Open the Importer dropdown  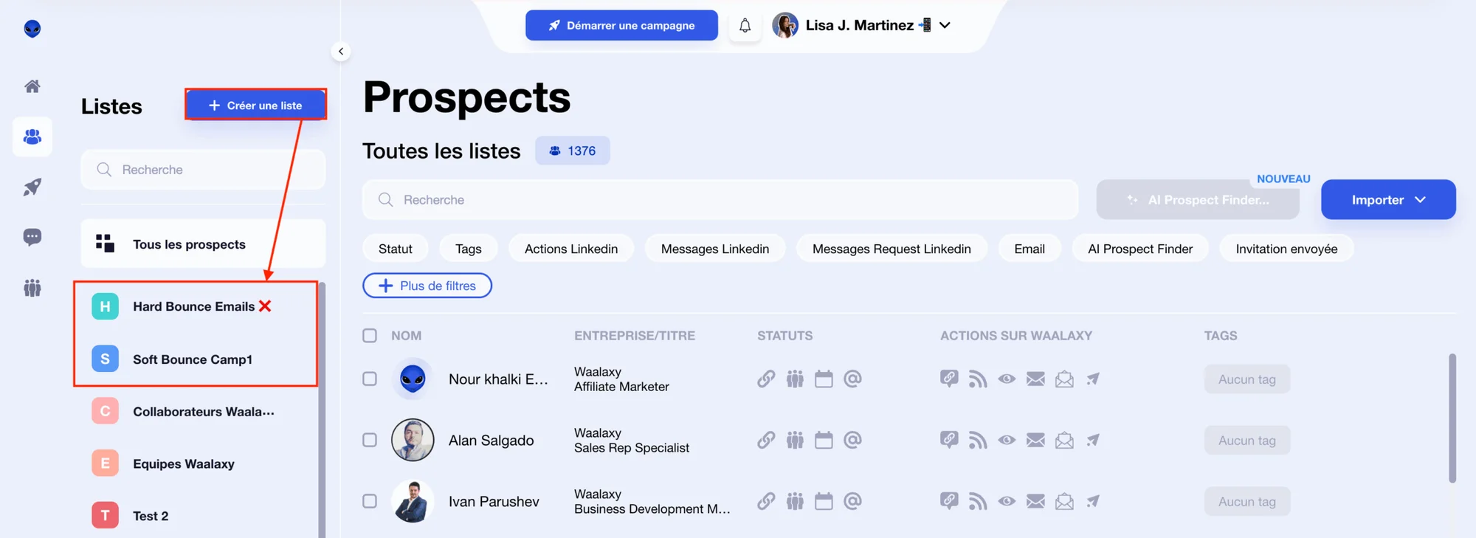tap(1387, 200)
